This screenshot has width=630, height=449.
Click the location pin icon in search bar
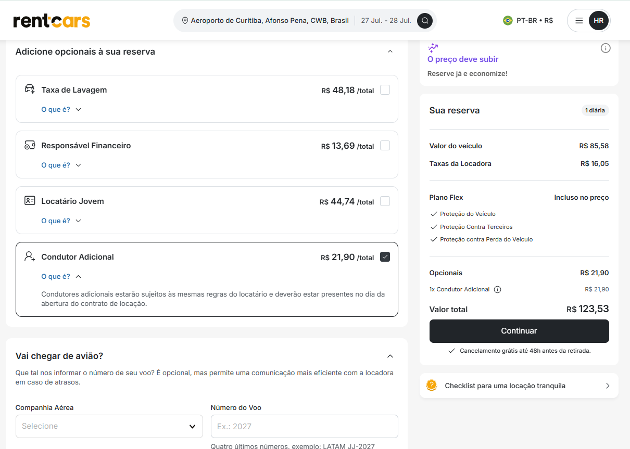click(x=185, y=21)
